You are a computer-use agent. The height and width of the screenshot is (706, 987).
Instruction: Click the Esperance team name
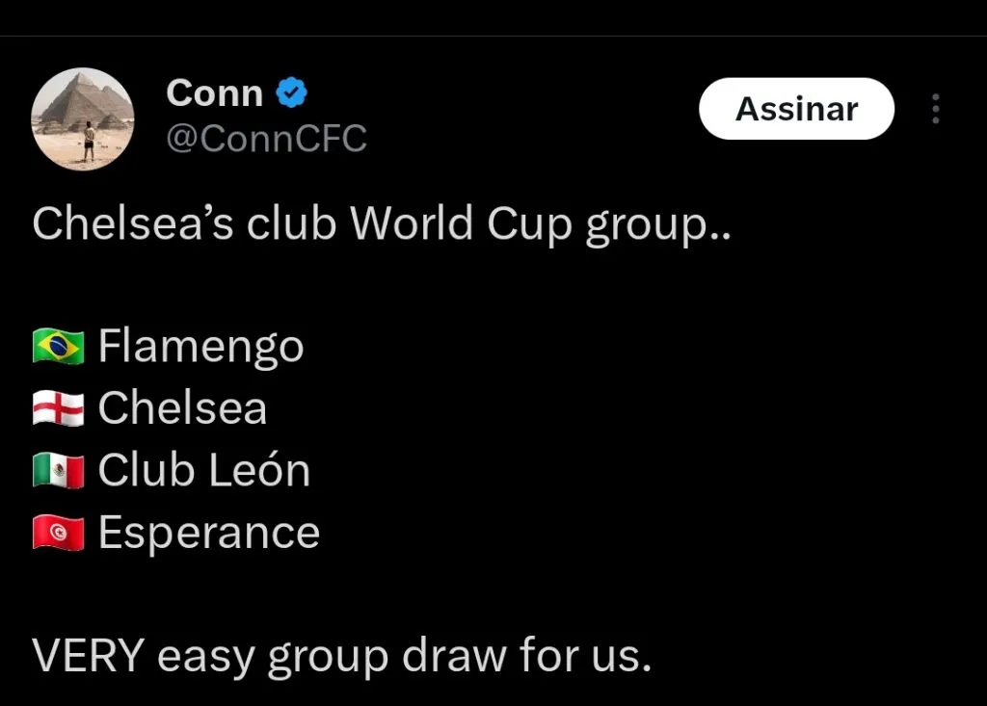tap(209, 533)
